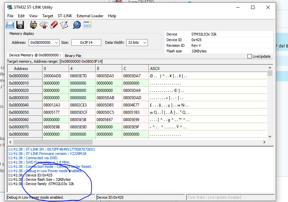Click the ASCII column header
The height and width of the screenshot is (202, 288).
coord(208,69)
